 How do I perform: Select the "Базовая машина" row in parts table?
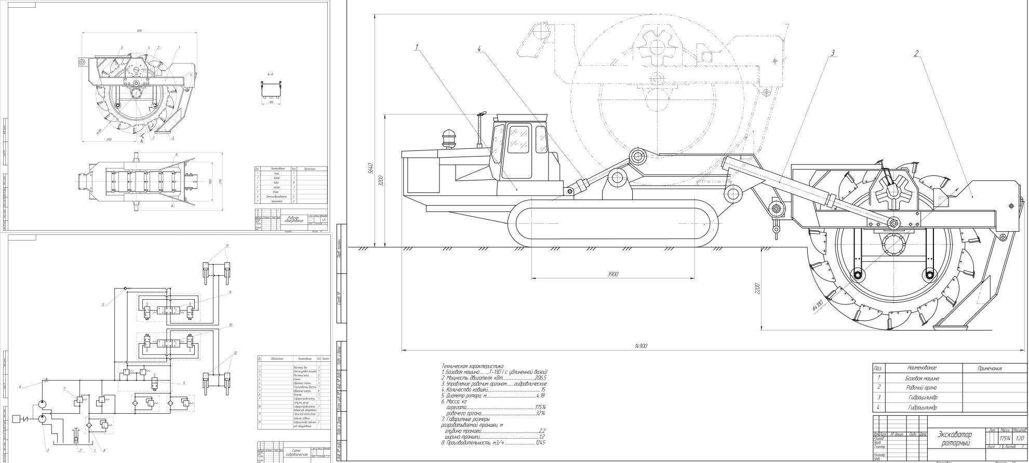click(921, 378)
